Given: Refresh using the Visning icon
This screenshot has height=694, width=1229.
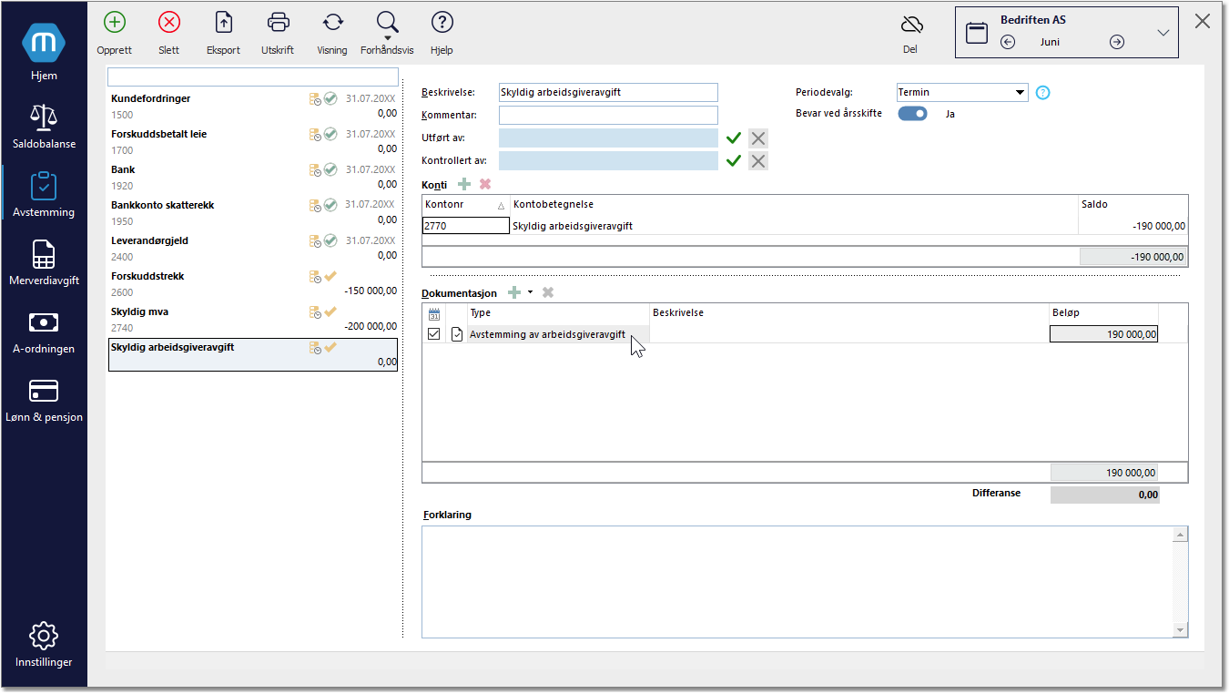Looking at the screenshot, I should click(332, 23).
